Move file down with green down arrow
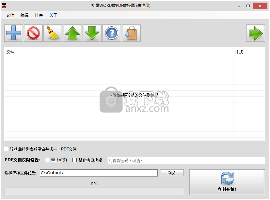Image resolution: width=270 pixels, height=200 pixels. click(x=92, y=33)
